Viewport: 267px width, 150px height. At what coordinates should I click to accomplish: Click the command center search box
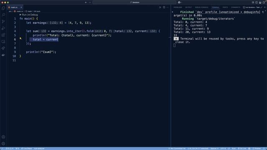(134, 2)
